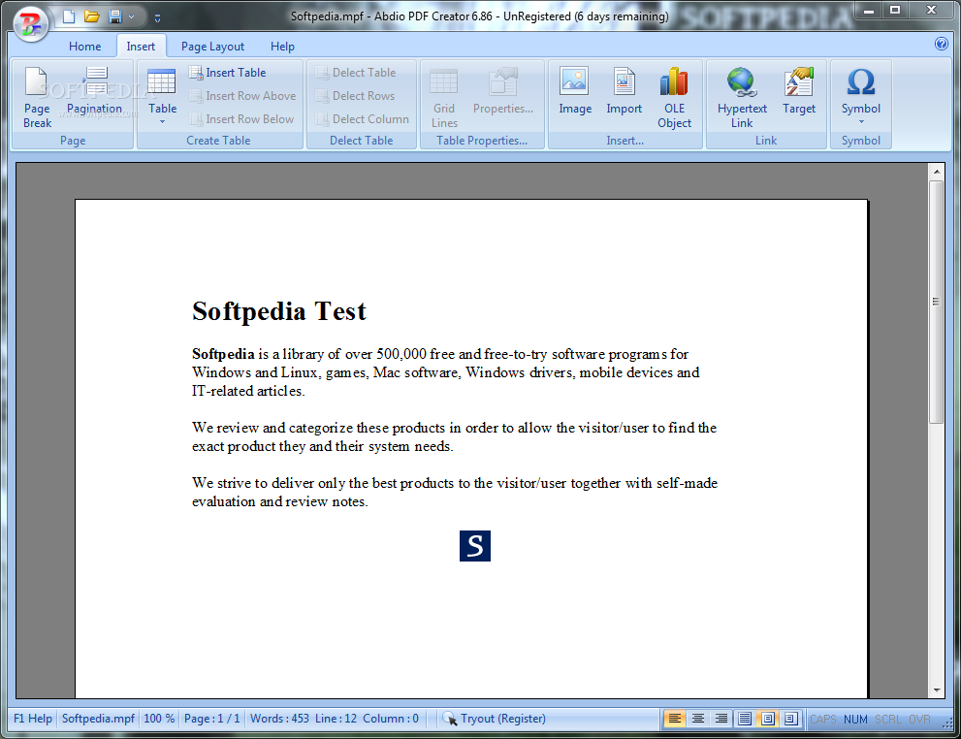
Task: Click the vertical scrollbar thumb
Action: pyautogui.click(x=936, y=302)
